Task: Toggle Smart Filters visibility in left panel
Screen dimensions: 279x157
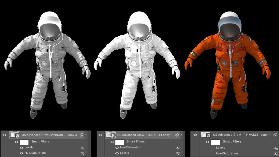Action: [17, 142]
